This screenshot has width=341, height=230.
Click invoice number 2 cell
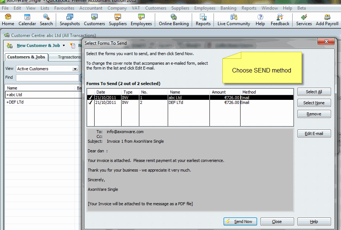point(153,102)
